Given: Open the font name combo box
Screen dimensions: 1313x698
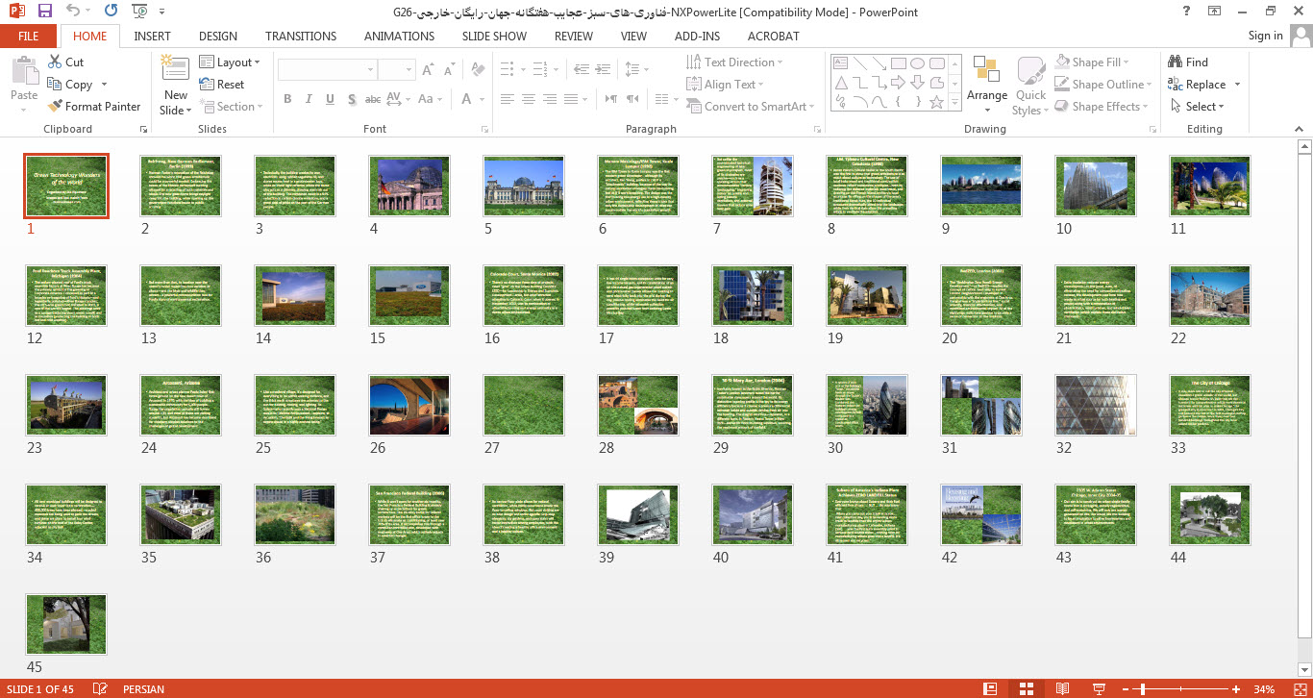Looking at the screenshot, I should (x=327, y=70).
